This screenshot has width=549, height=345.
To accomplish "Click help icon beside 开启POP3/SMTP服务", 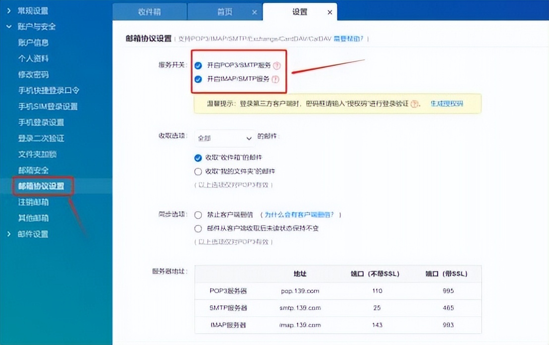I will (x=277, y=65).
